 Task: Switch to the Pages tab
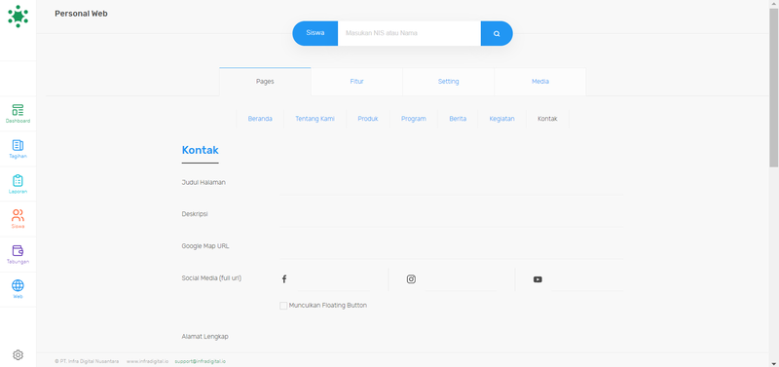(265, 82)
